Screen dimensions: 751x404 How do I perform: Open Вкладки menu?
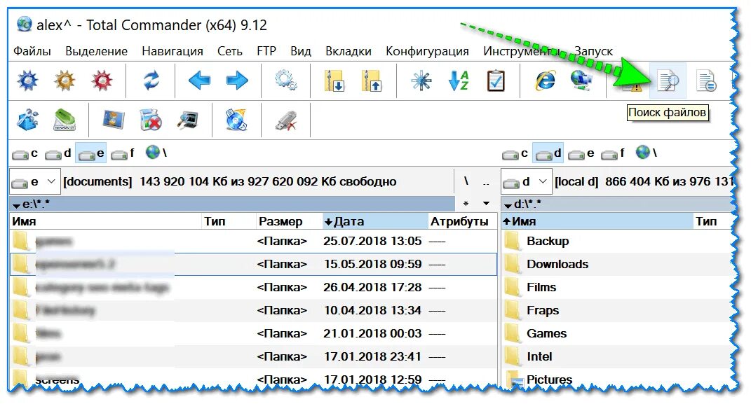pyautogui.click(x=349, y=51)
